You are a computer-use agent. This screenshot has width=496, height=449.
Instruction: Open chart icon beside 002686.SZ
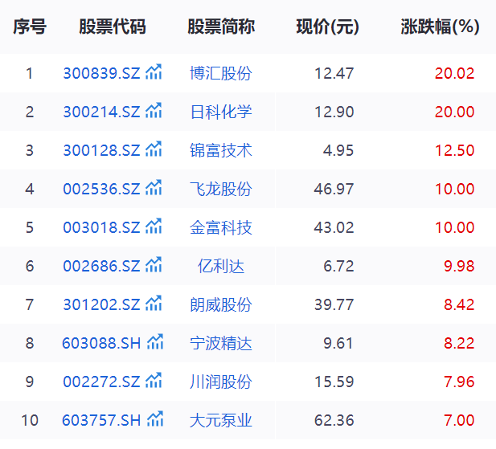(154, 265)
